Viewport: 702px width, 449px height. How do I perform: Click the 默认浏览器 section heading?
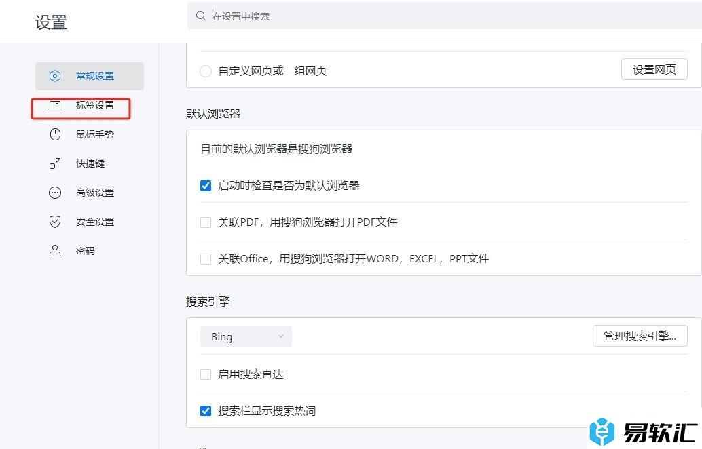coord(213,113)
